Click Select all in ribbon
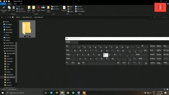Viewport: 169px width, 95px height. click(x=78, y=7)
